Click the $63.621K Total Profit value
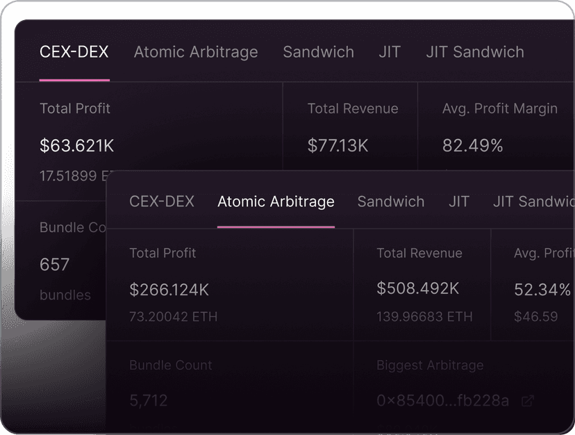The width and height of the screenshot is (575, 435). tap(76, 145)
